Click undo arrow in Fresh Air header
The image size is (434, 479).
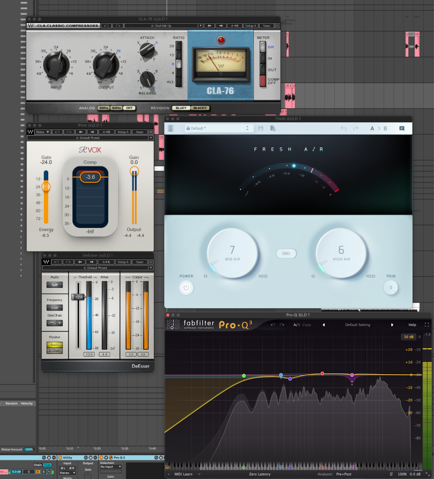pyautogui.click(x=344, y=128)
